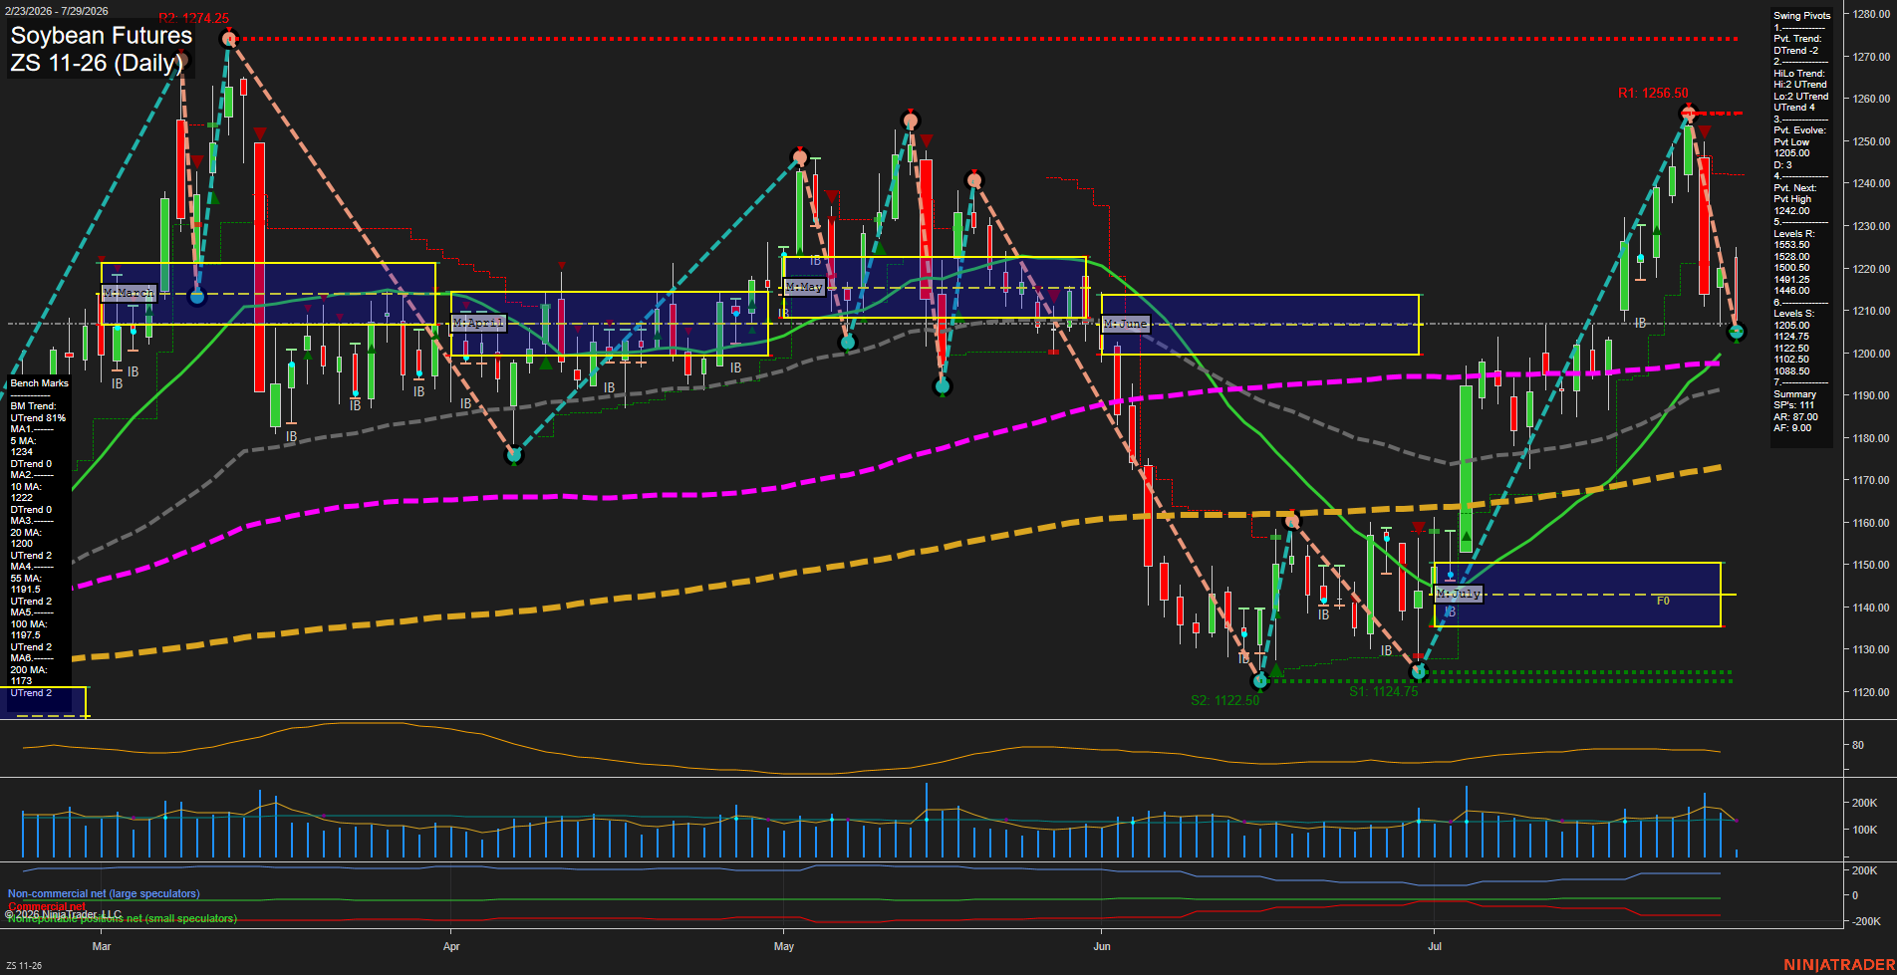Select the 'R2: 1274.25' resistance label
The height and width of the screenshot is (975, 1897).
(193, 18)
